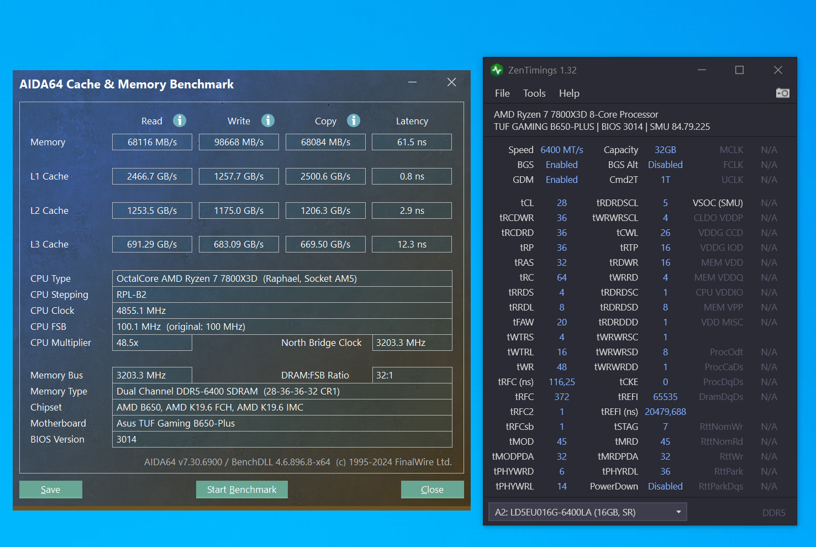
Task: Click the Memory Read value 68116 MB/s
Action: click(x=152, y=142)
